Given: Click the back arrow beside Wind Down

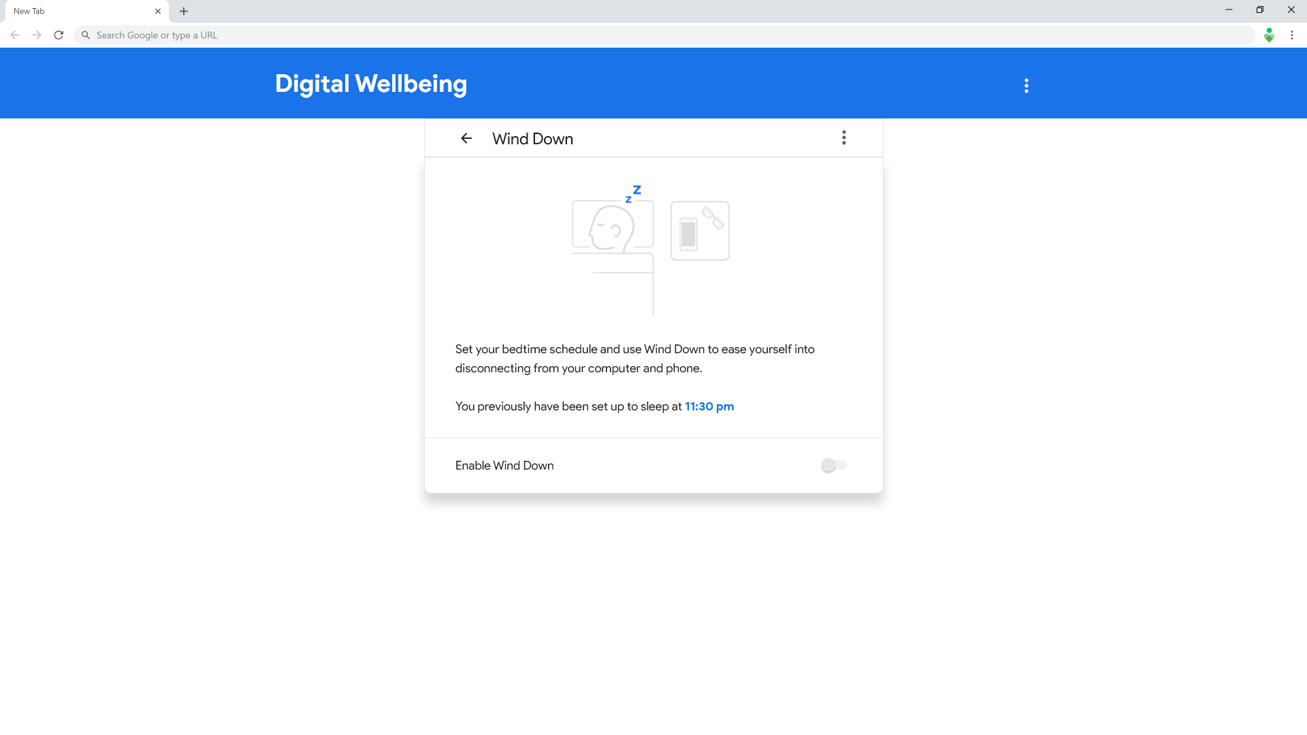Looking at the screenshot, I should tap(466, 138).
